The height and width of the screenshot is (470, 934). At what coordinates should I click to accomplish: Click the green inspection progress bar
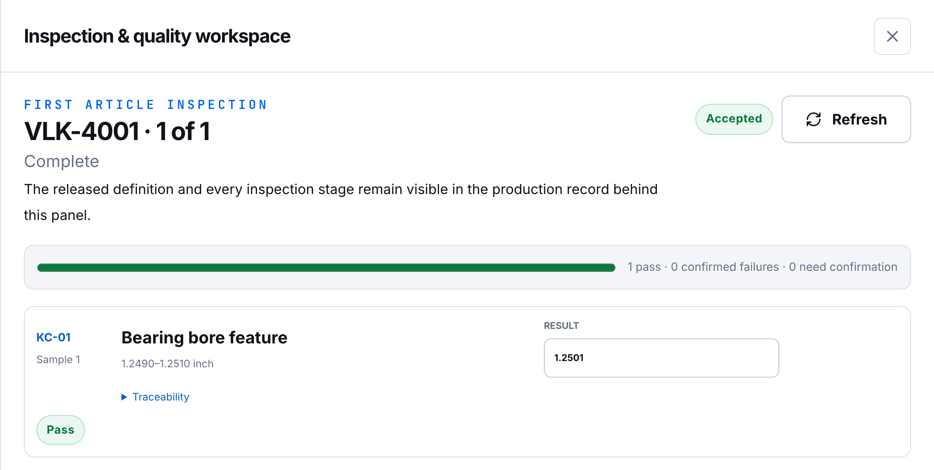tap(326, 267)
